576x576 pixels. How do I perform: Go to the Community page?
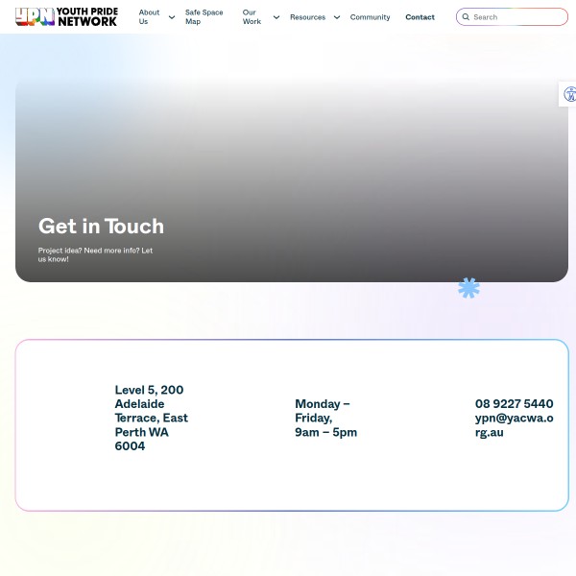pos(370,17)
